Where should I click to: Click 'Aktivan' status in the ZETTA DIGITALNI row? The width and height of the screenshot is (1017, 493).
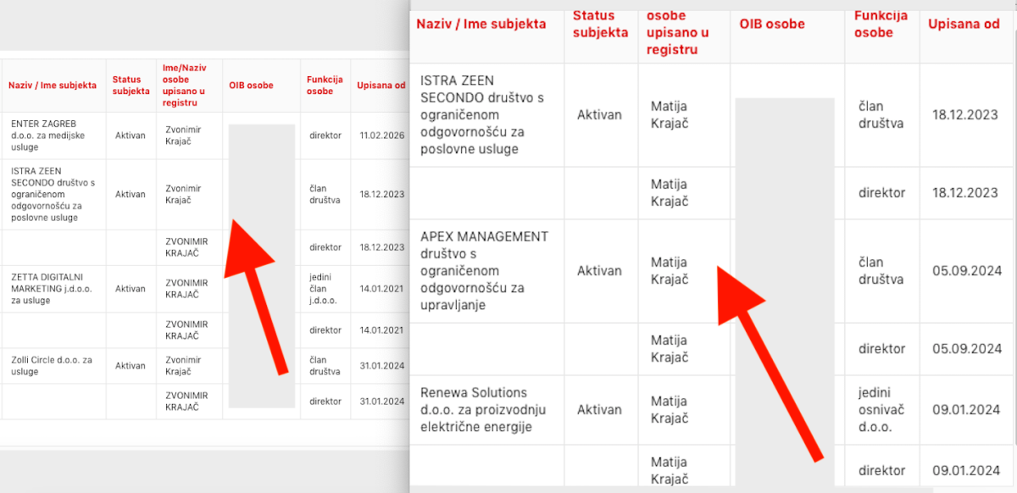pos(131,288)
